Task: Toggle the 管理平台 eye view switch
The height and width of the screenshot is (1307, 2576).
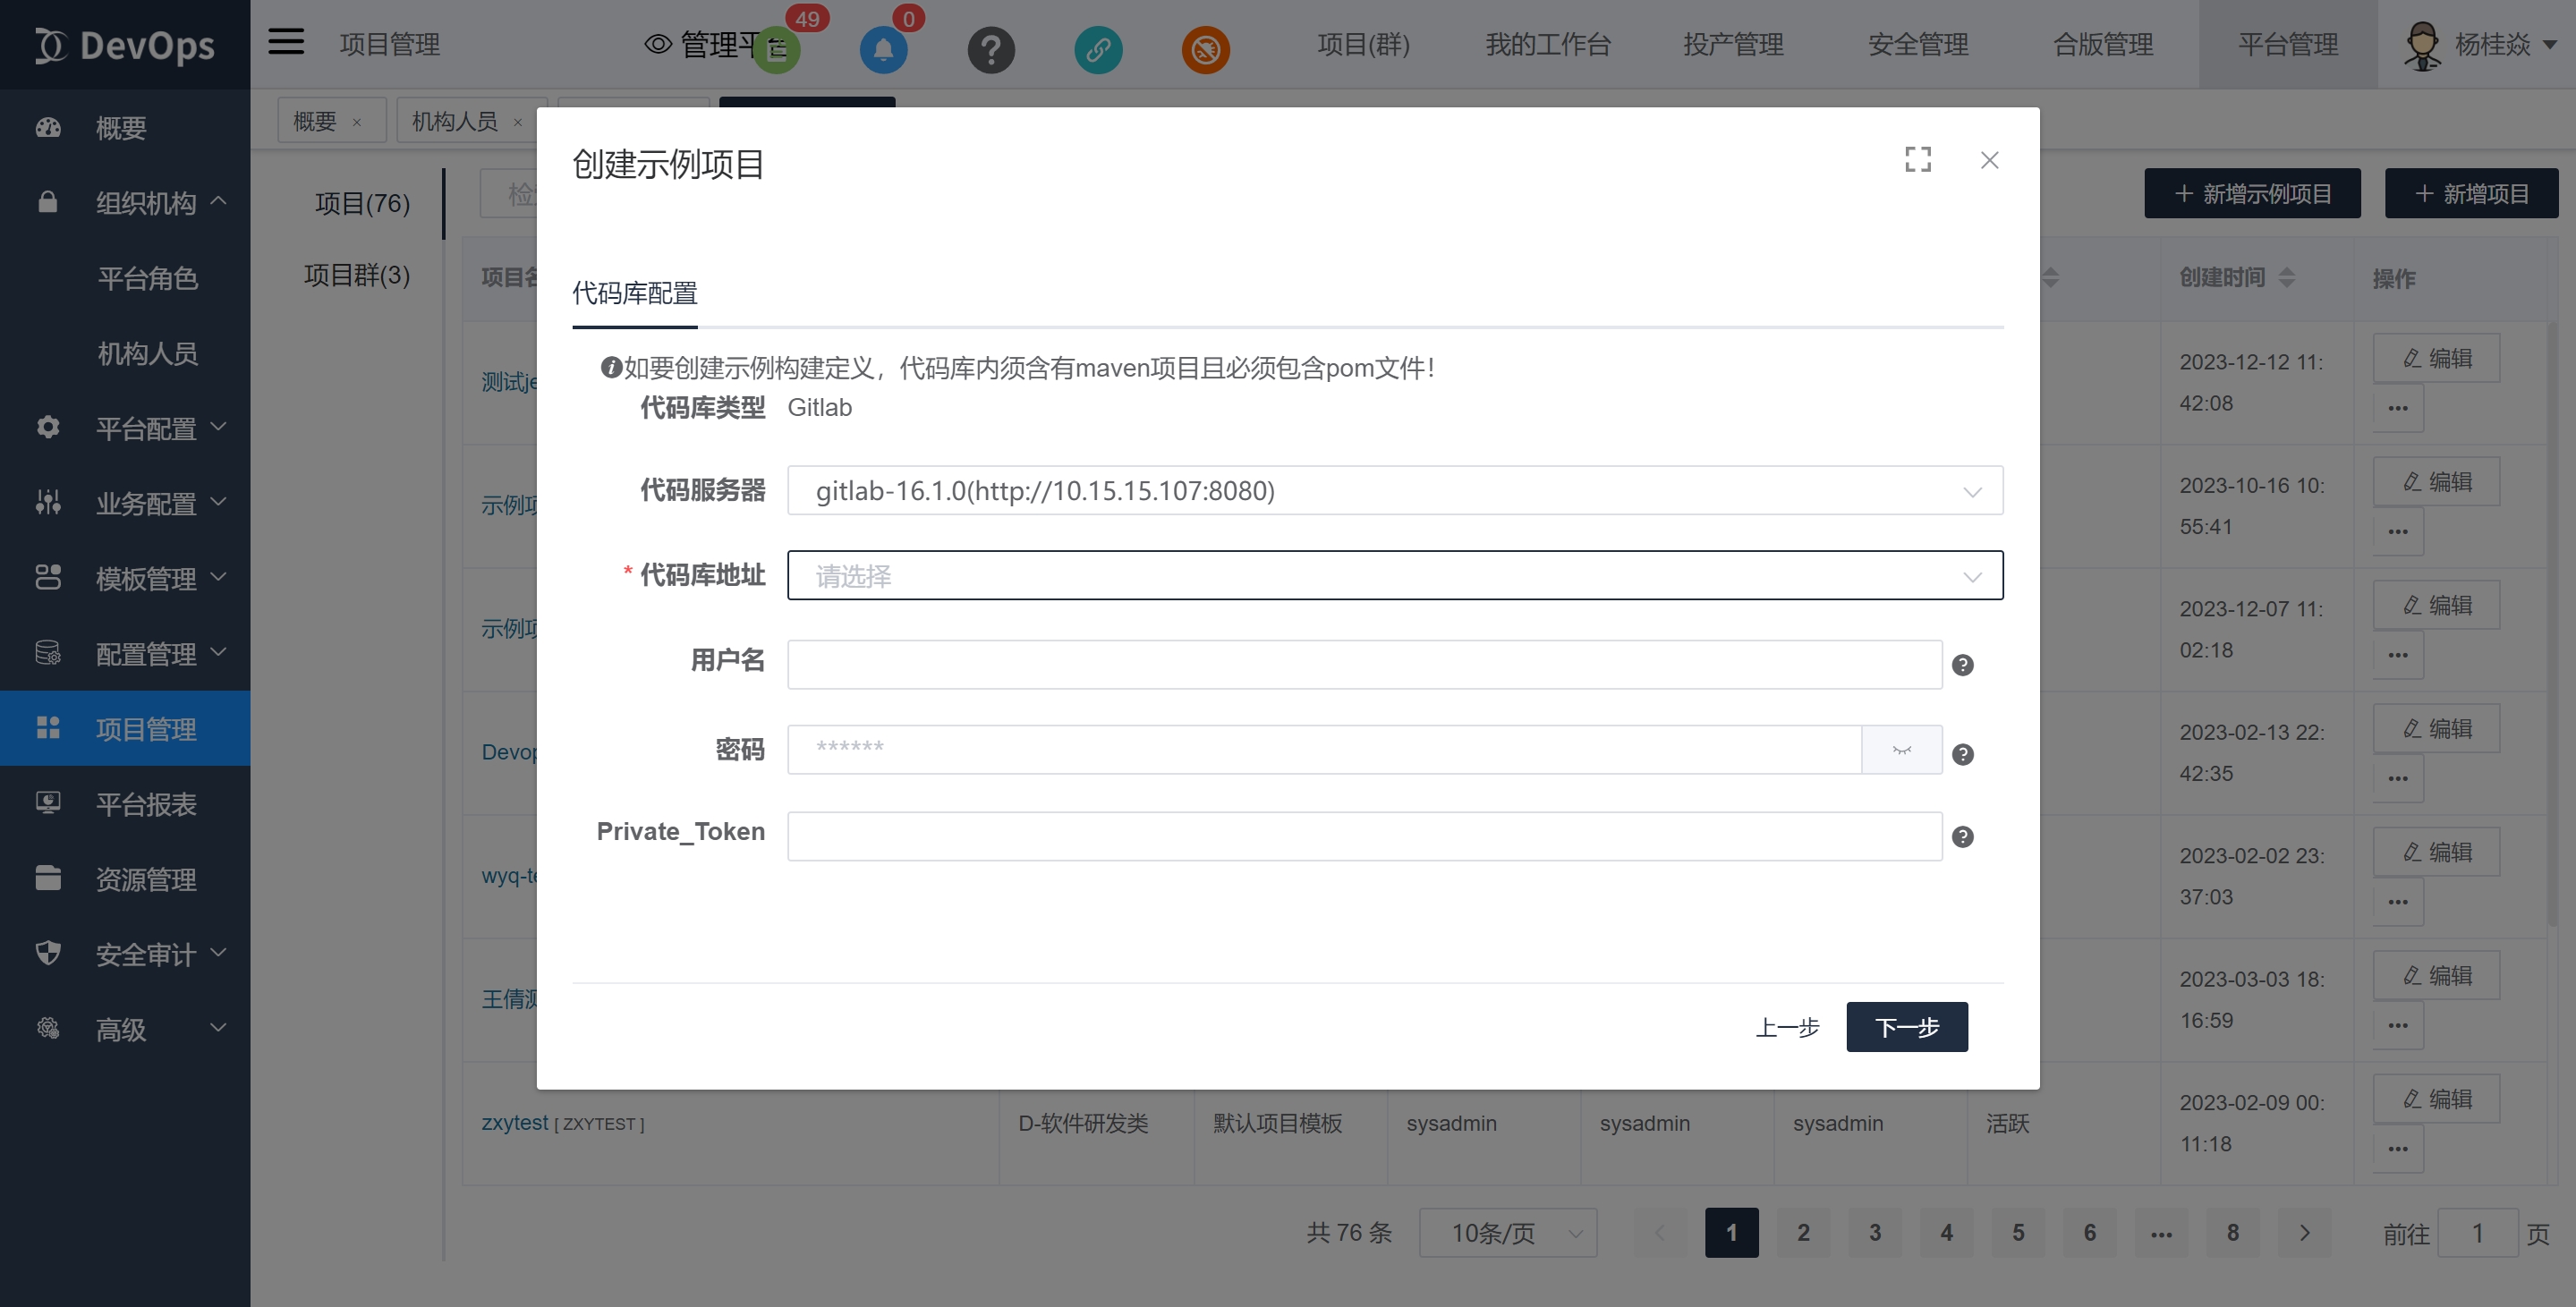Action: pyautogui.click(x=658, y=44)
